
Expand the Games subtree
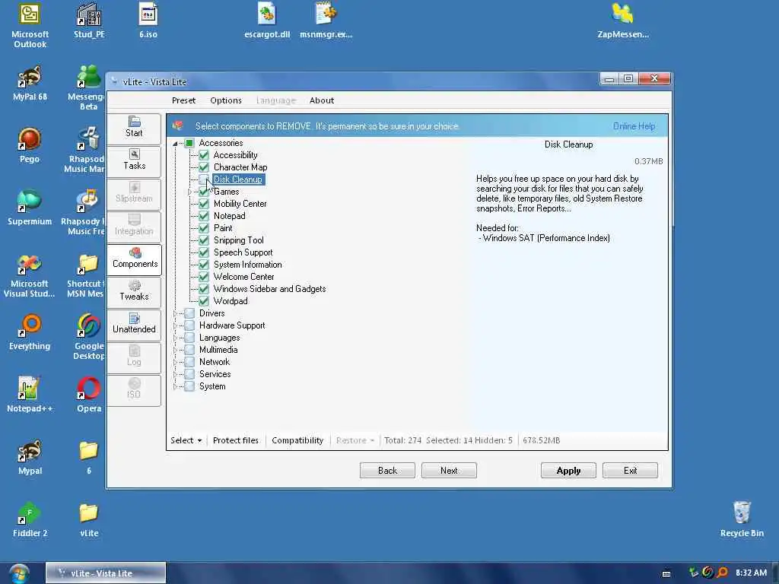[189, 192]
